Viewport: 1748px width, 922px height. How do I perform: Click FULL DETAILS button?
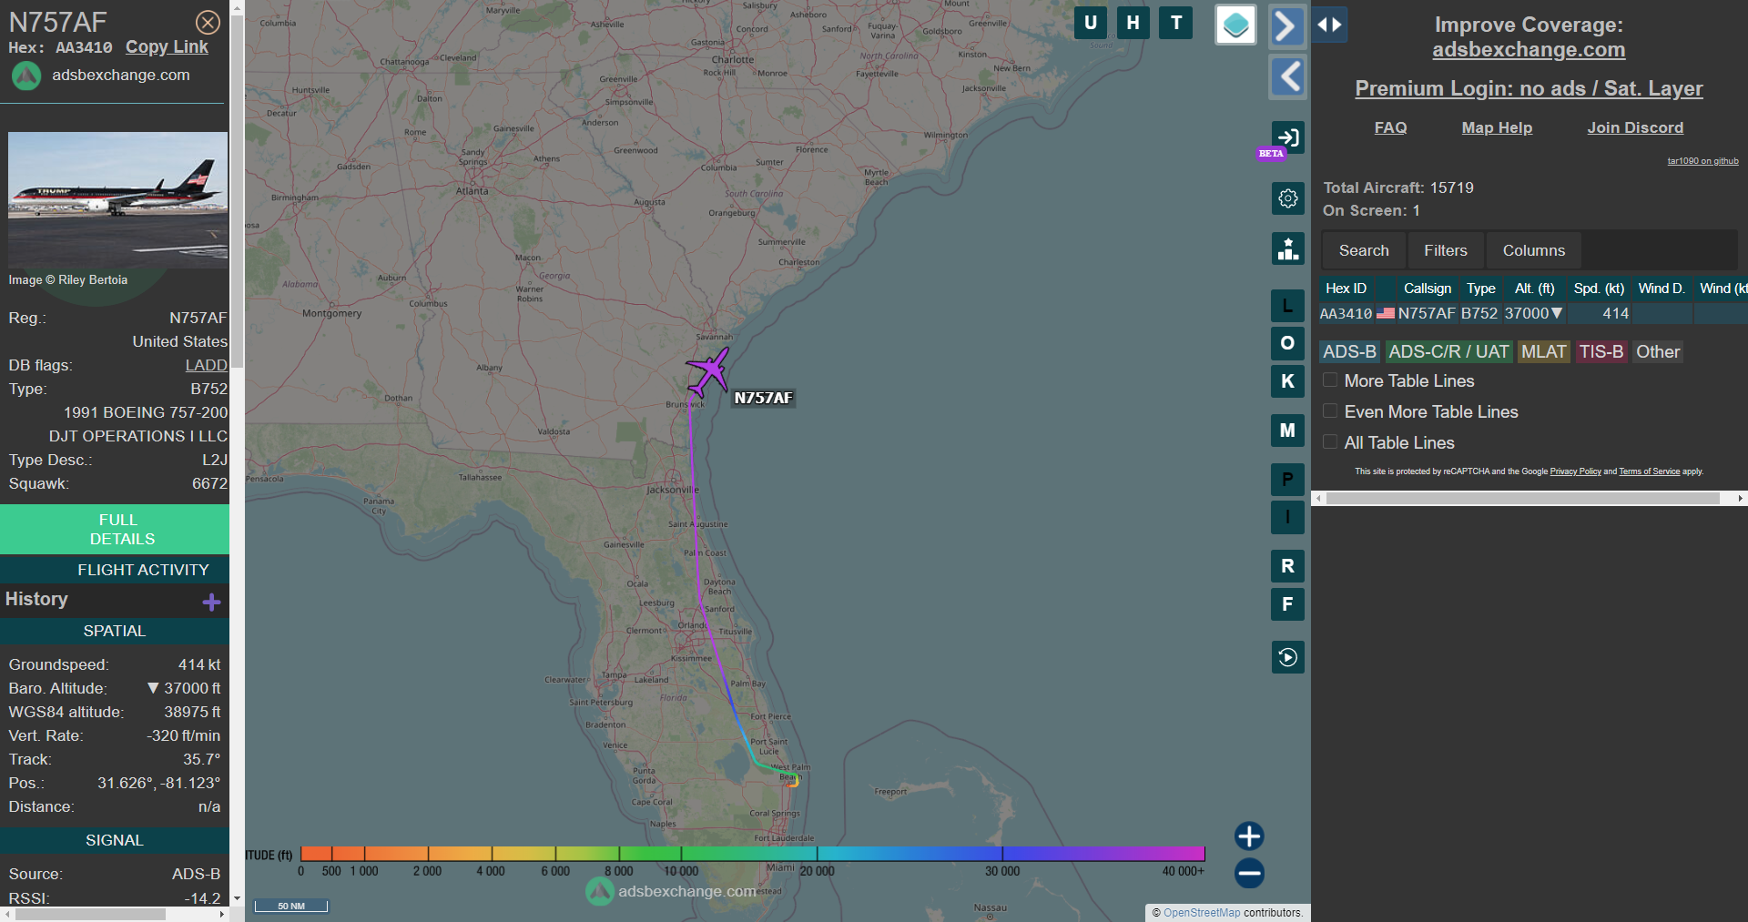click(115, 529)
